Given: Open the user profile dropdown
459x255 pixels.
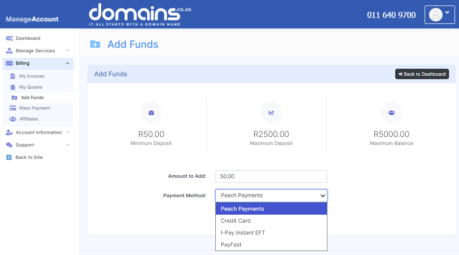Looking at the screenshot, I should 440,14.
